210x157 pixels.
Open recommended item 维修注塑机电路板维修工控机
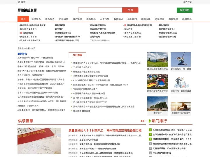tap(86, 72)
